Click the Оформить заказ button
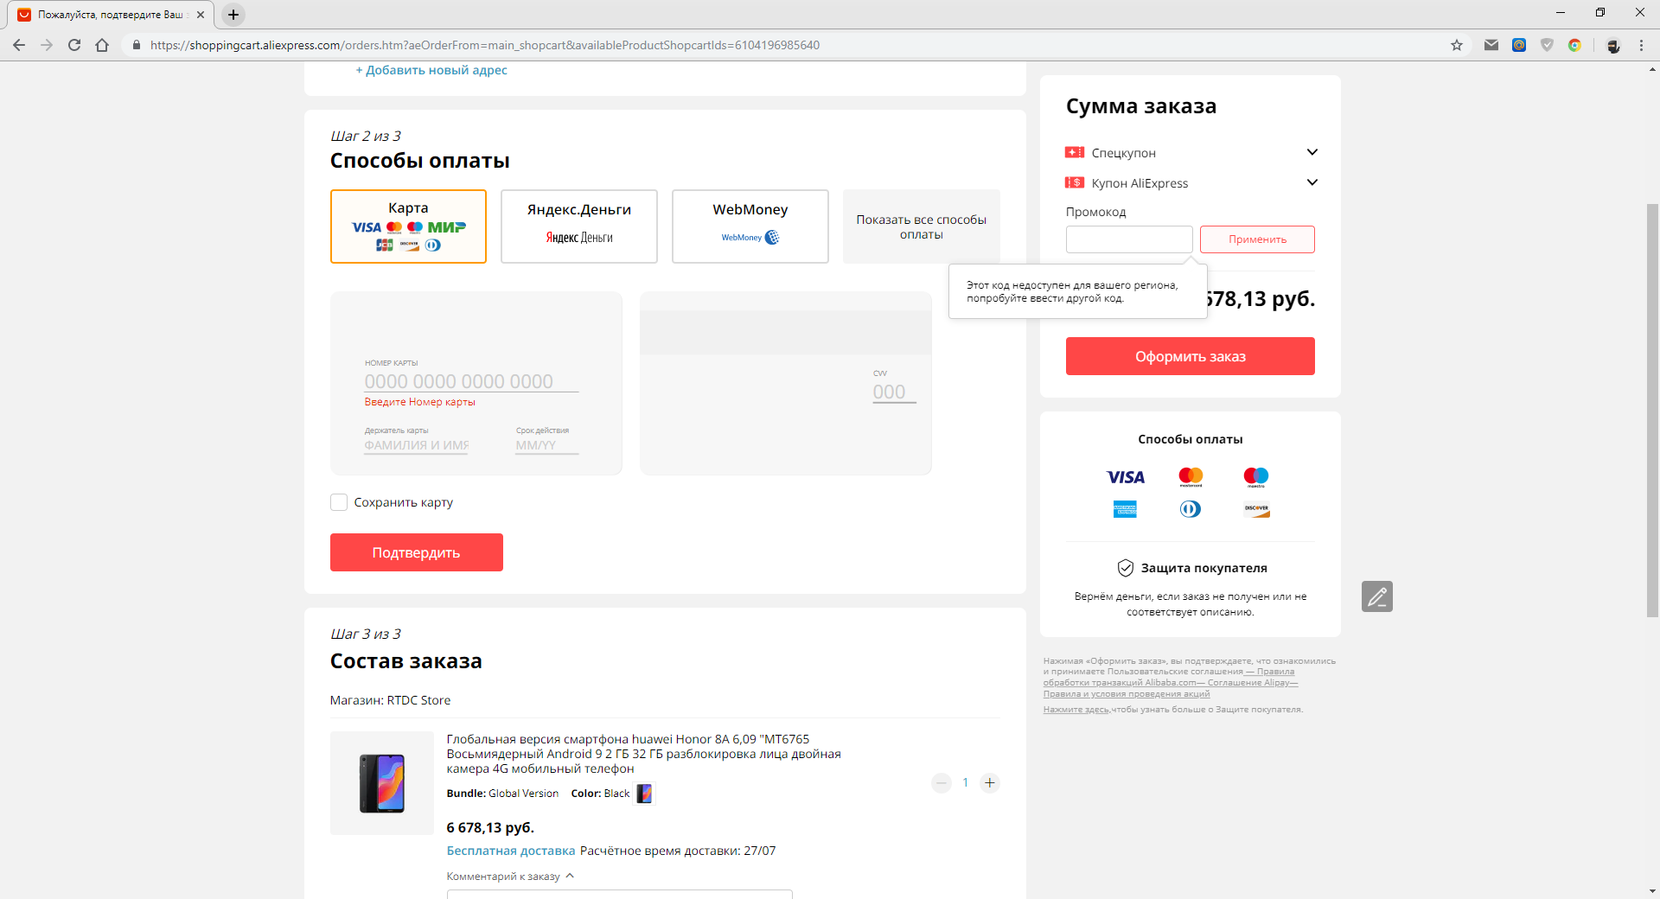The width and height of the screenshot is (1660, 899). [x=1191, y=356]
